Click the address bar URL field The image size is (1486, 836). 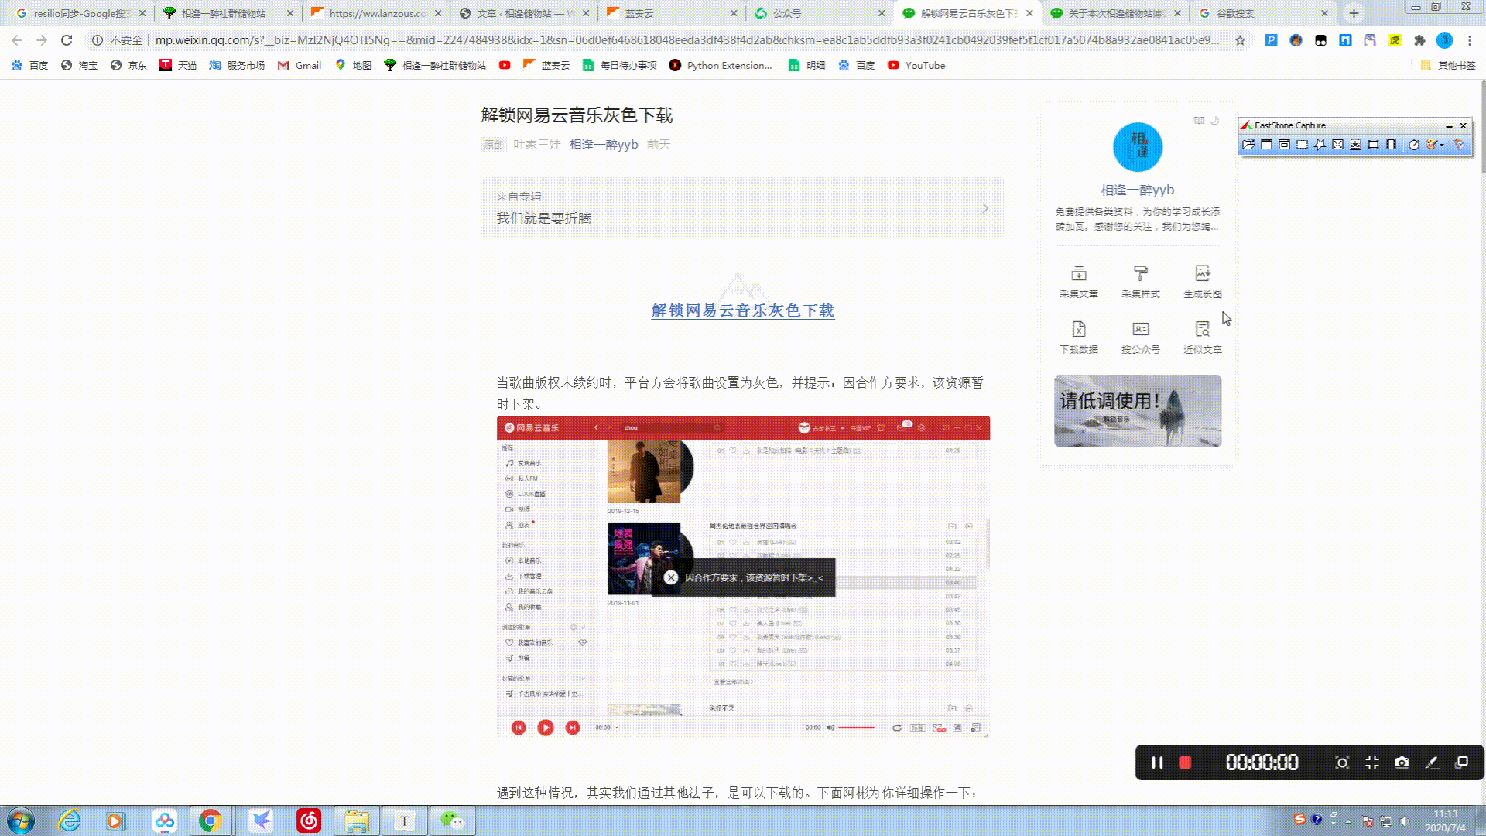[686, 40]
